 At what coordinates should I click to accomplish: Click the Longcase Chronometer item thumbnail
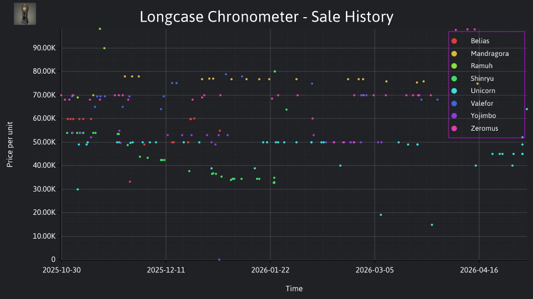25,14
